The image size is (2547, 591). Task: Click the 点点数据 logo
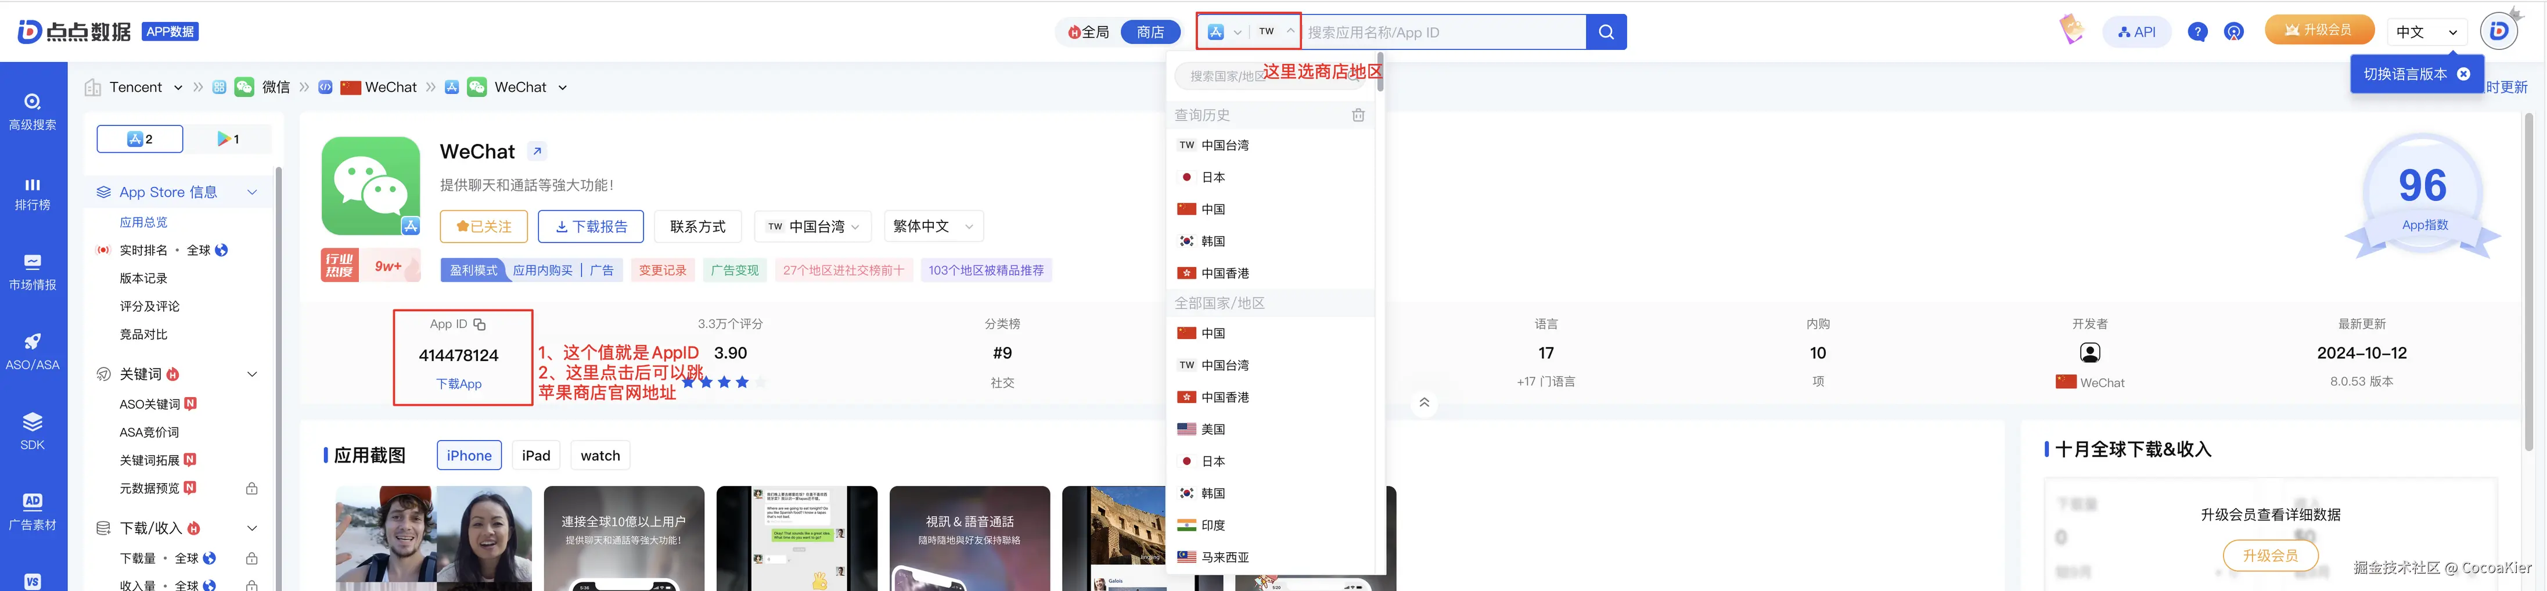click(x=74, y=31)
